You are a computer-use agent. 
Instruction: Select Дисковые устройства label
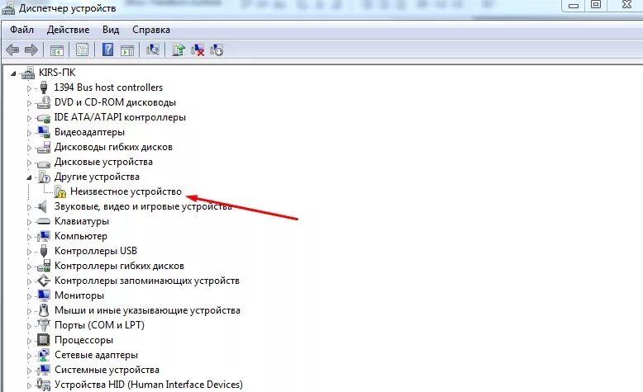(103, 162)
